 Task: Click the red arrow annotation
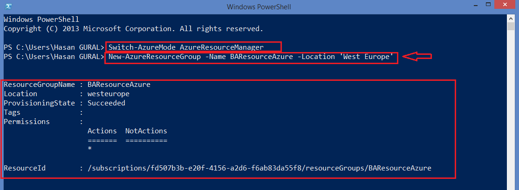(x=417, y=57)
